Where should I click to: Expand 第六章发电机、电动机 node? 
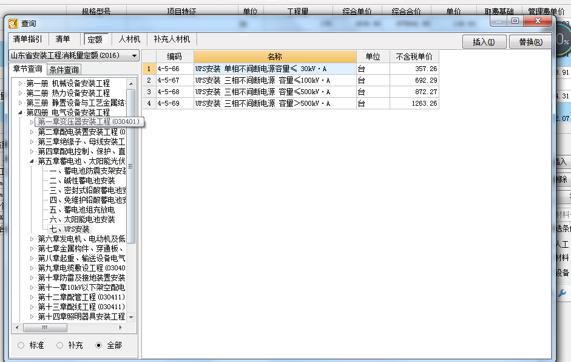coord(32,239)
